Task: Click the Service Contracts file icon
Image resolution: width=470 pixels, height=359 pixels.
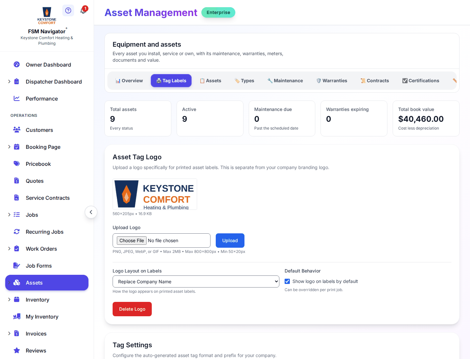Action: 17,198
